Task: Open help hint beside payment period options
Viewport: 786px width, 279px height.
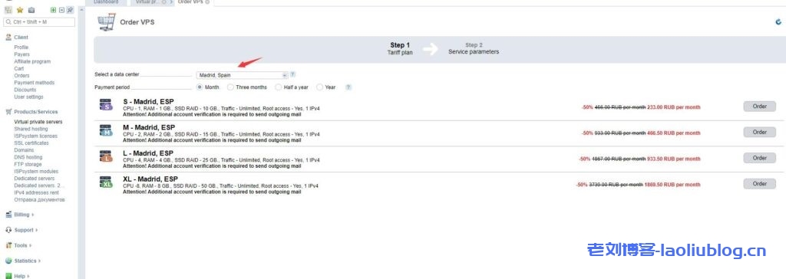Action: click(348, 87)
